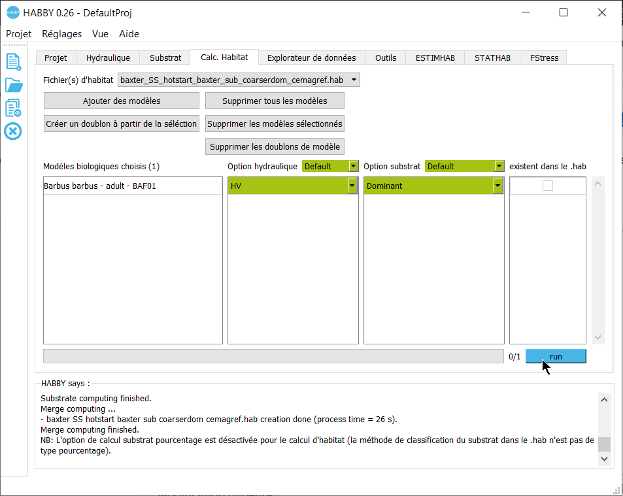Click the close project X icon

13,131
